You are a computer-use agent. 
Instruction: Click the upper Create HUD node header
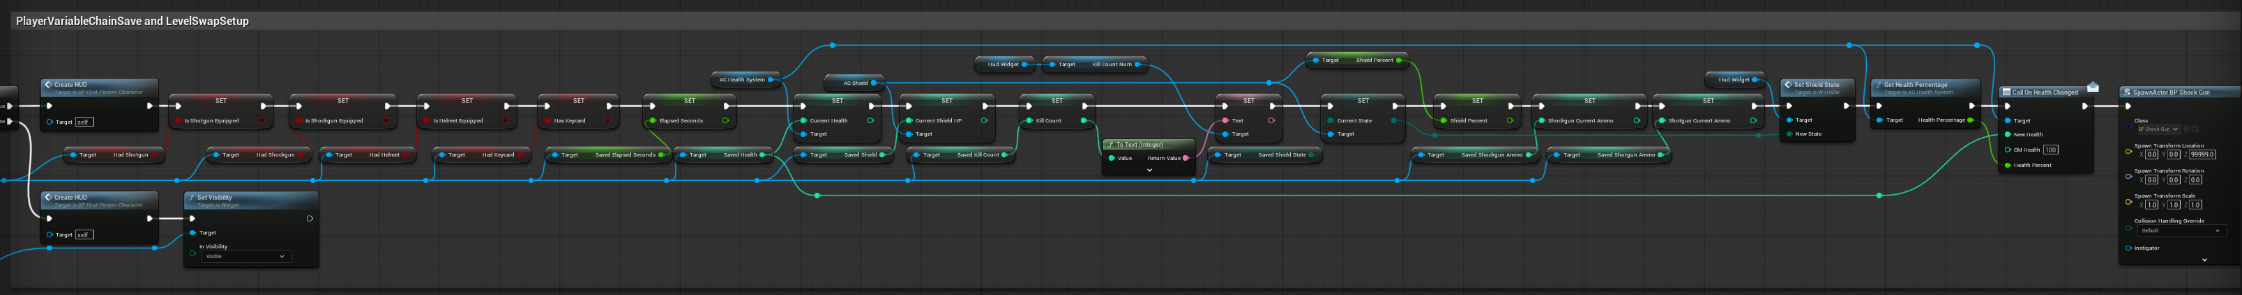coord(99,88)
